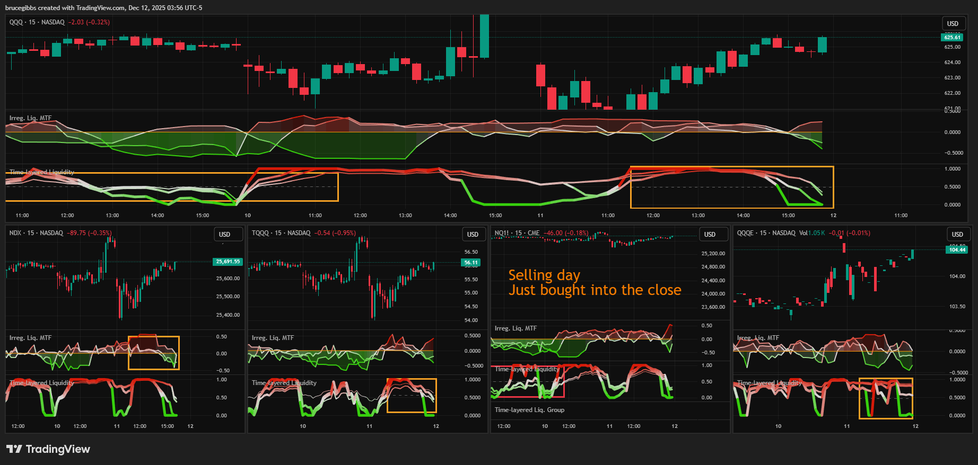The width and height of the screenshot is (978, 465).
Task: Click the NQ1! · 15 · CME symbol title
Action: point(517,233)
